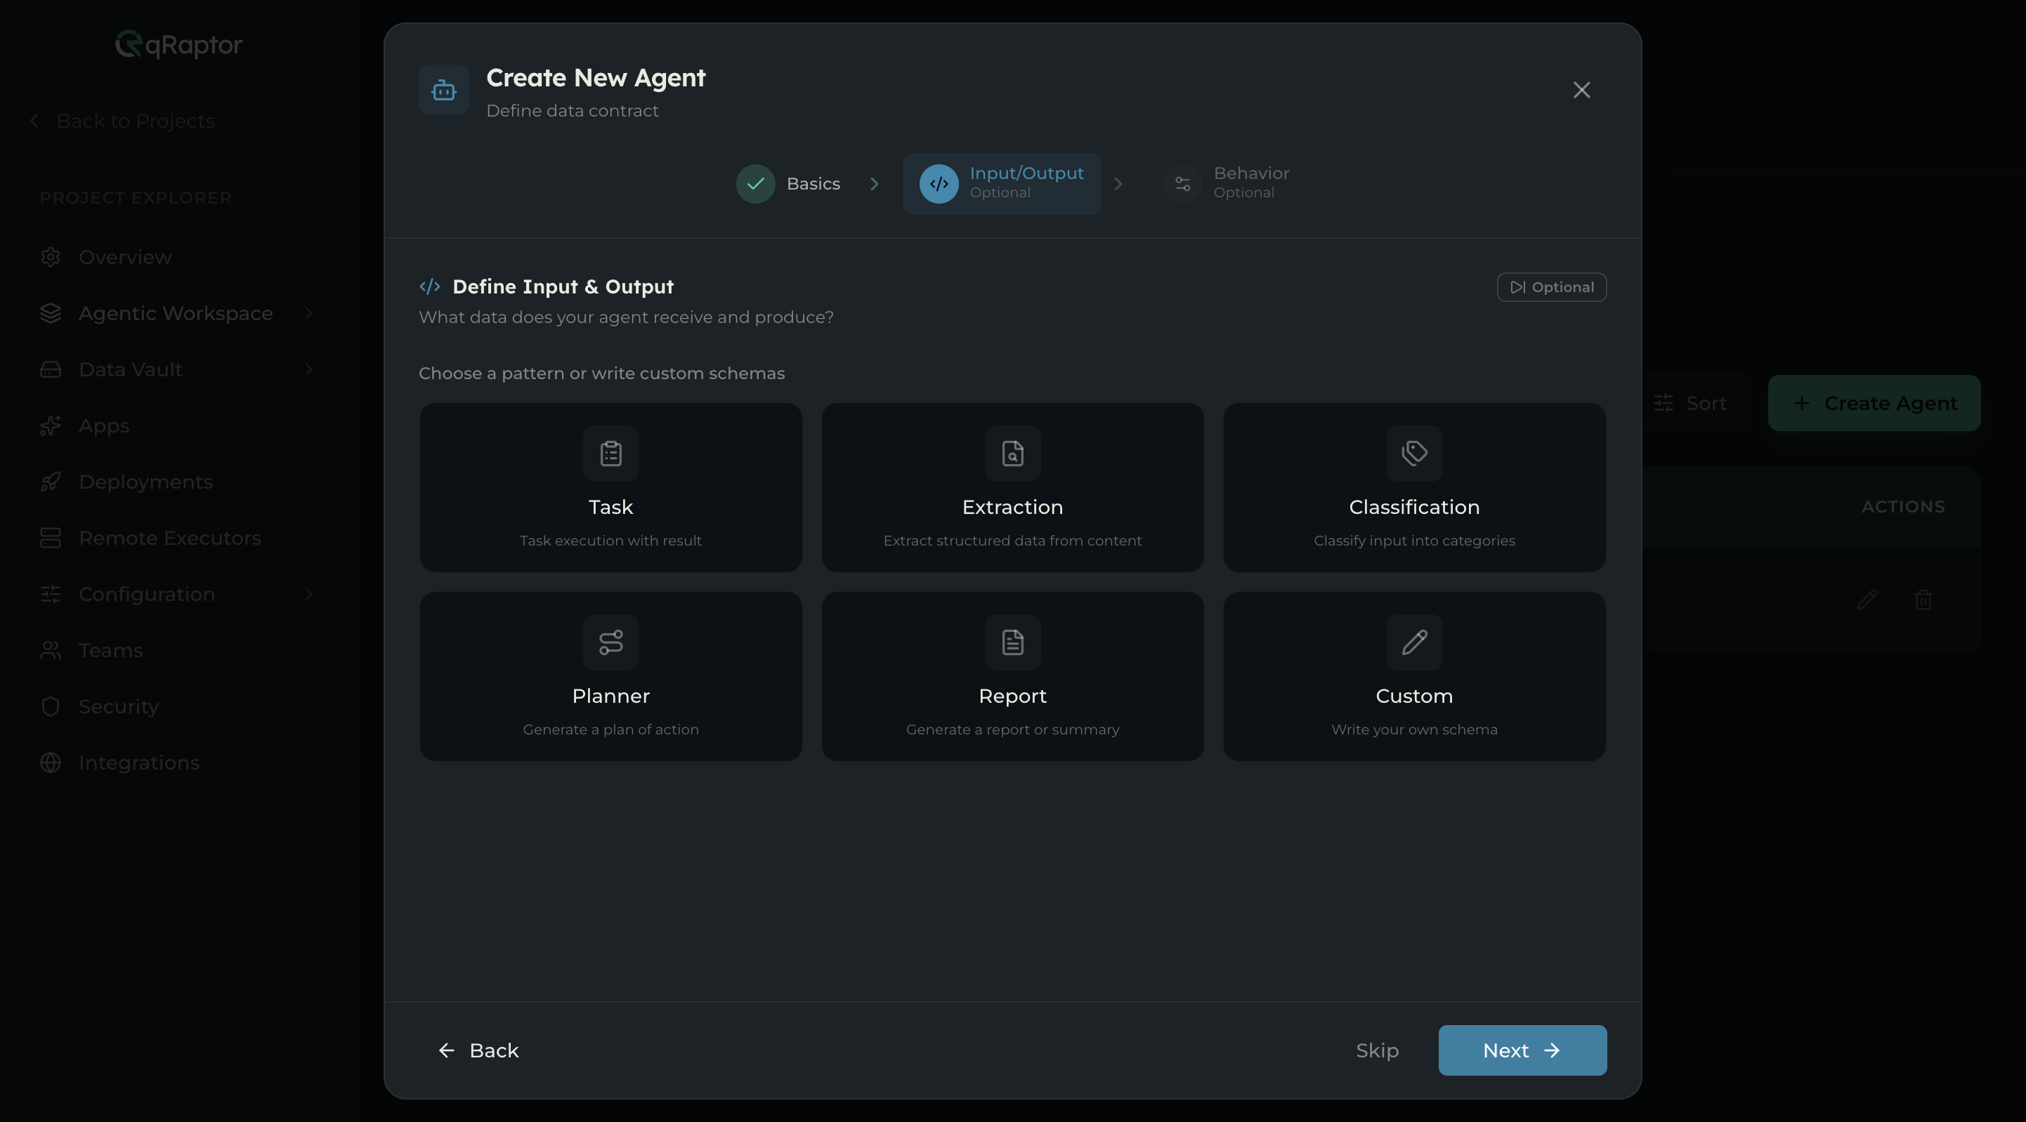This screenshot has height=1122, width=2026.
Task: Click the code icon beside Define Input & Output
Action: pos(429,287)
